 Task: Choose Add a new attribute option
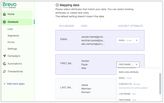click(x=128, y=72)
